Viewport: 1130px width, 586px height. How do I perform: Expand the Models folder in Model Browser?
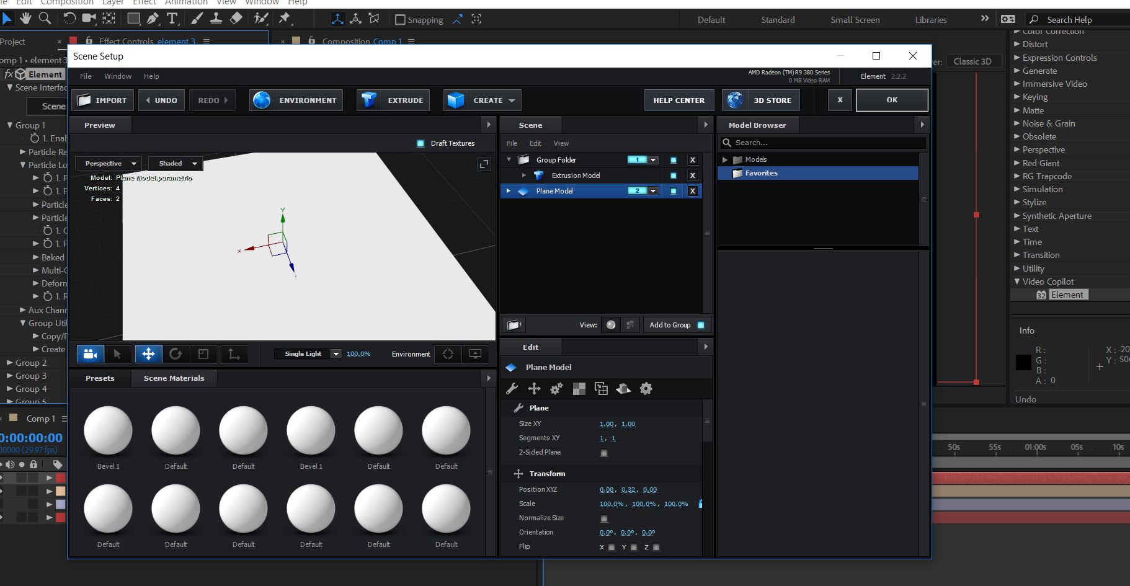click(725, 159)
